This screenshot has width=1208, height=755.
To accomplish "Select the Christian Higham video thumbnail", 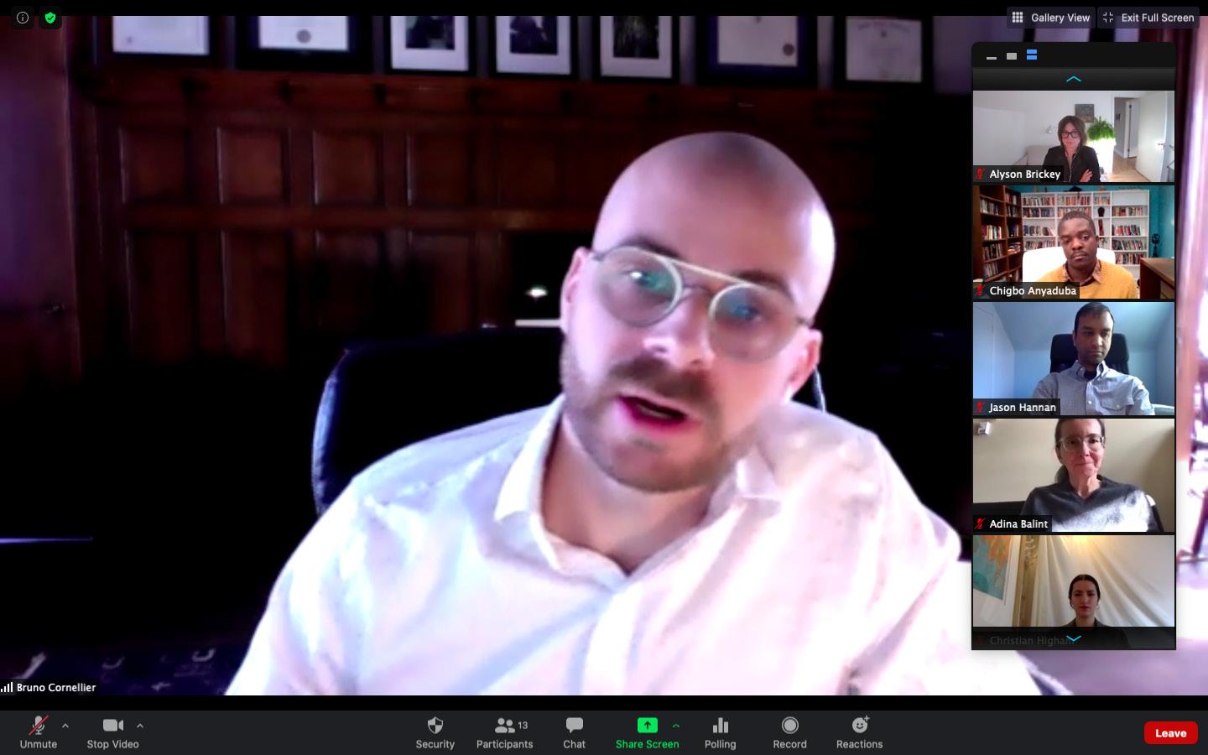I will 1074,591.
